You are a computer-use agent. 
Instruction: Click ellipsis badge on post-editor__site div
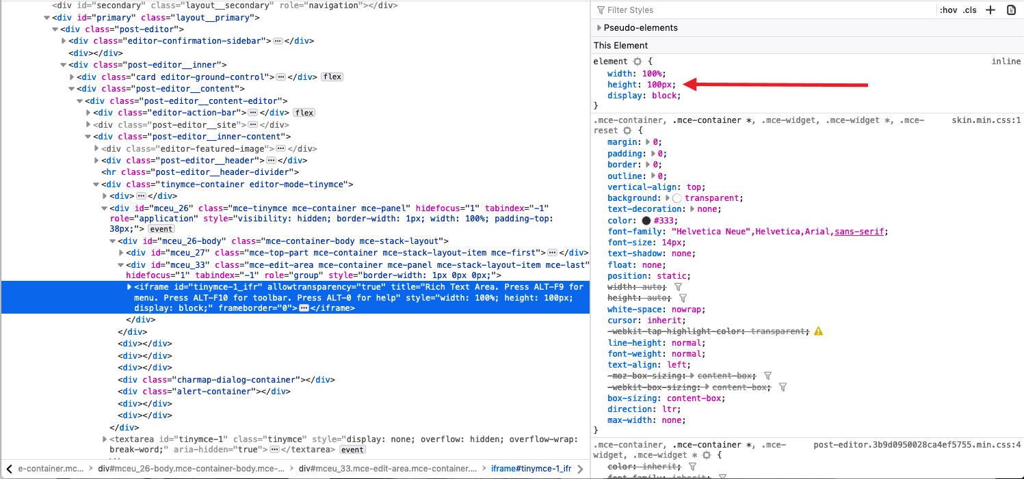point(252,125)
